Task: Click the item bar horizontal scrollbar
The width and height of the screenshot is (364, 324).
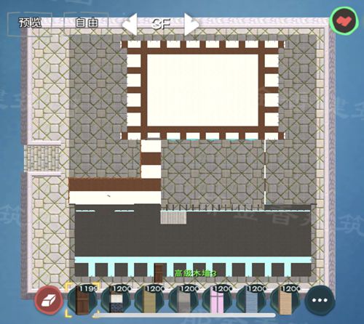Action: click(x=184, y=315)
